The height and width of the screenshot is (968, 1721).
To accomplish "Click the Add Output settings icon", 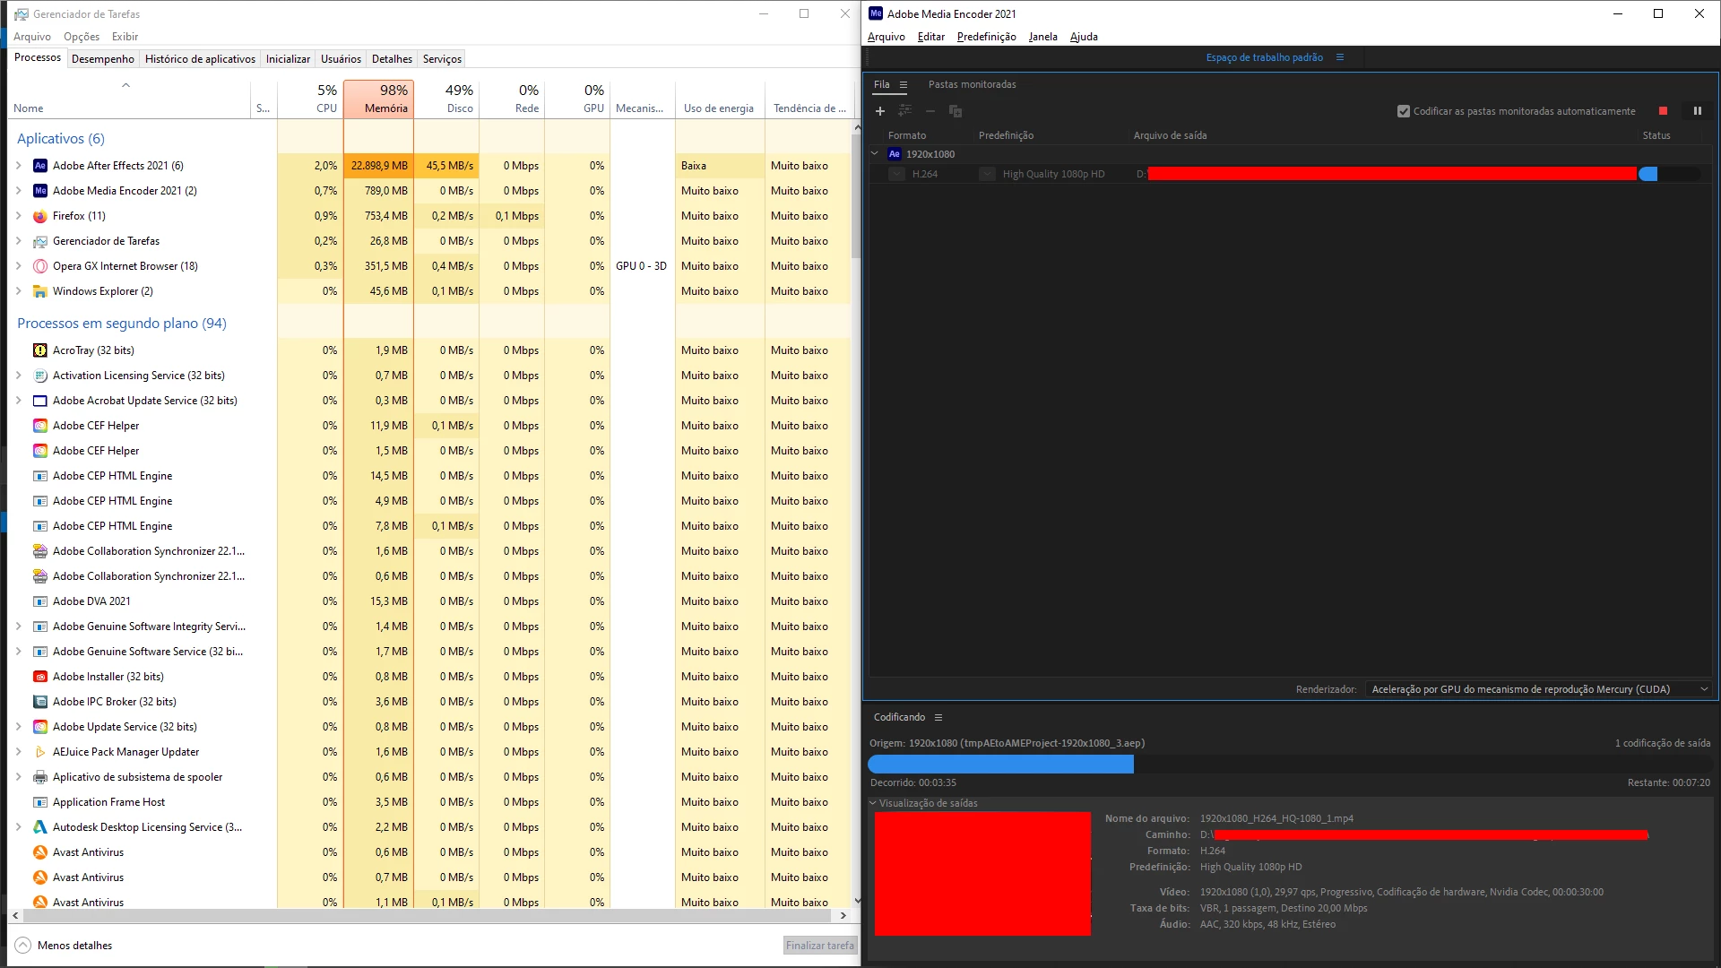I will 905,111.
